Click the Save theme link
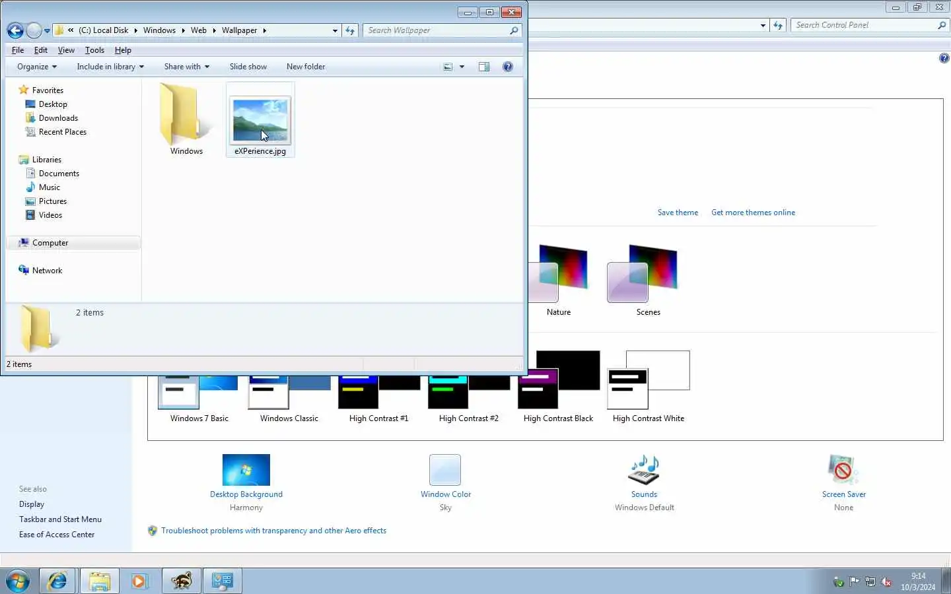Viewport: 951px width, 594px height. tap(678, 213)
